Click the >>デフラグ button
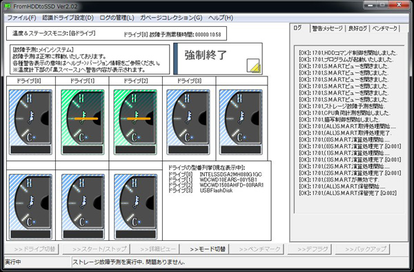This screenshot has height=272, width=414. [x=309, y=249]
